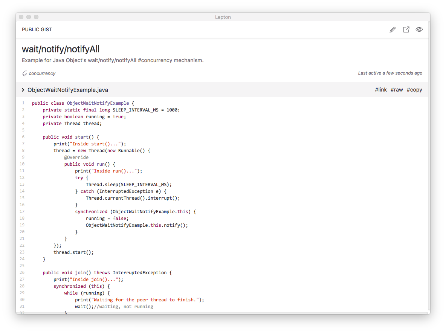Click the catch (InterruptedException e) line
Screen dimensions: 446x333
click(x=121, y=191)
